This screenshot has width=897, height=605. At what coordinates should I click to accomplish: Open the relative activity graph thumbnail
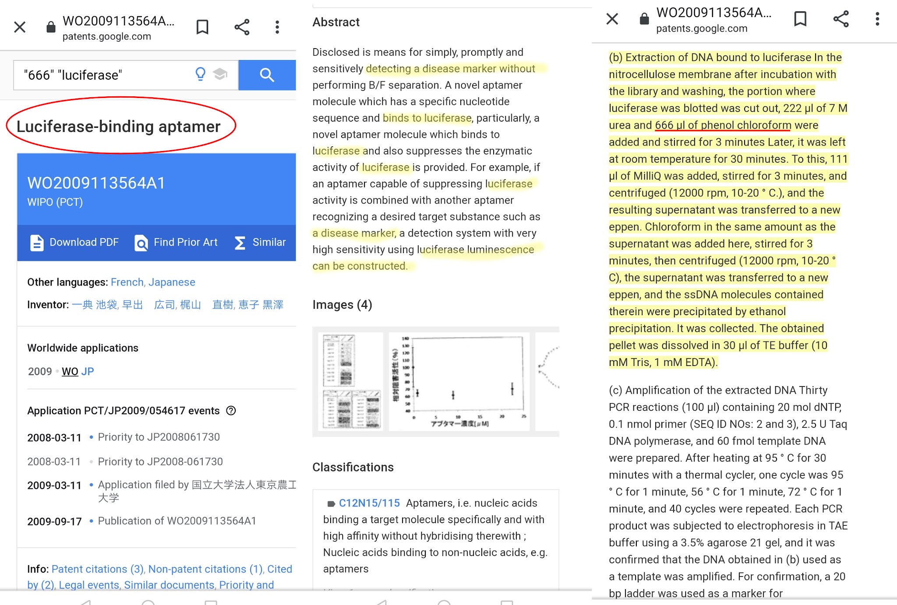click(x=459, y=381)
